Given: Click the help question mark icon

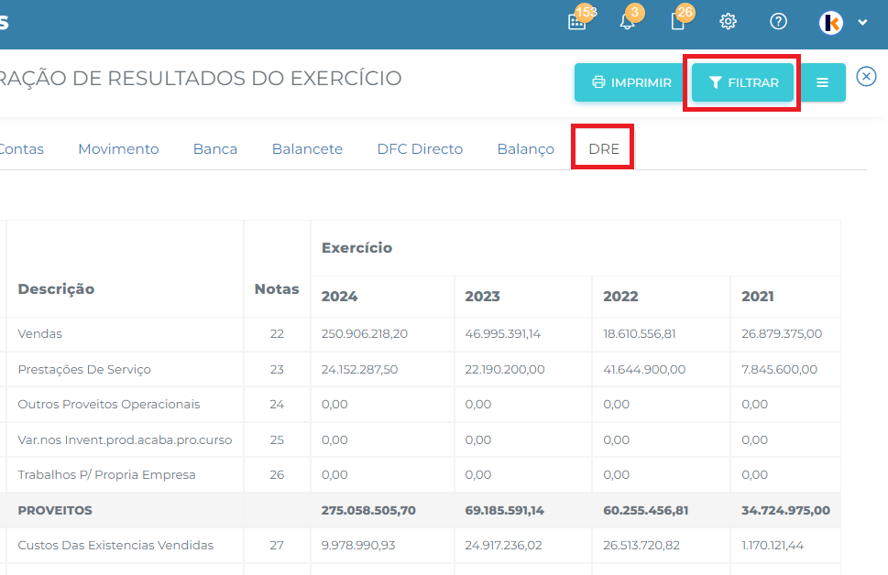Looking at the screenshot, I should pos(778,22).
